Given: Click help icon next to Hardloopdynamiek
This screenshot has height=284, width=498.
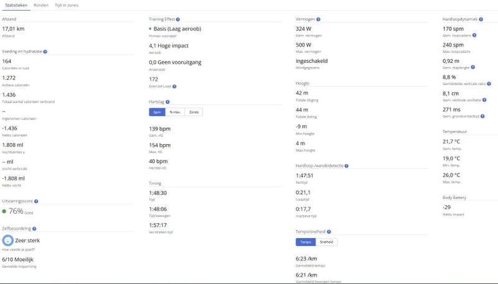Looking at the screenshot, I should (x=481, y=20).
